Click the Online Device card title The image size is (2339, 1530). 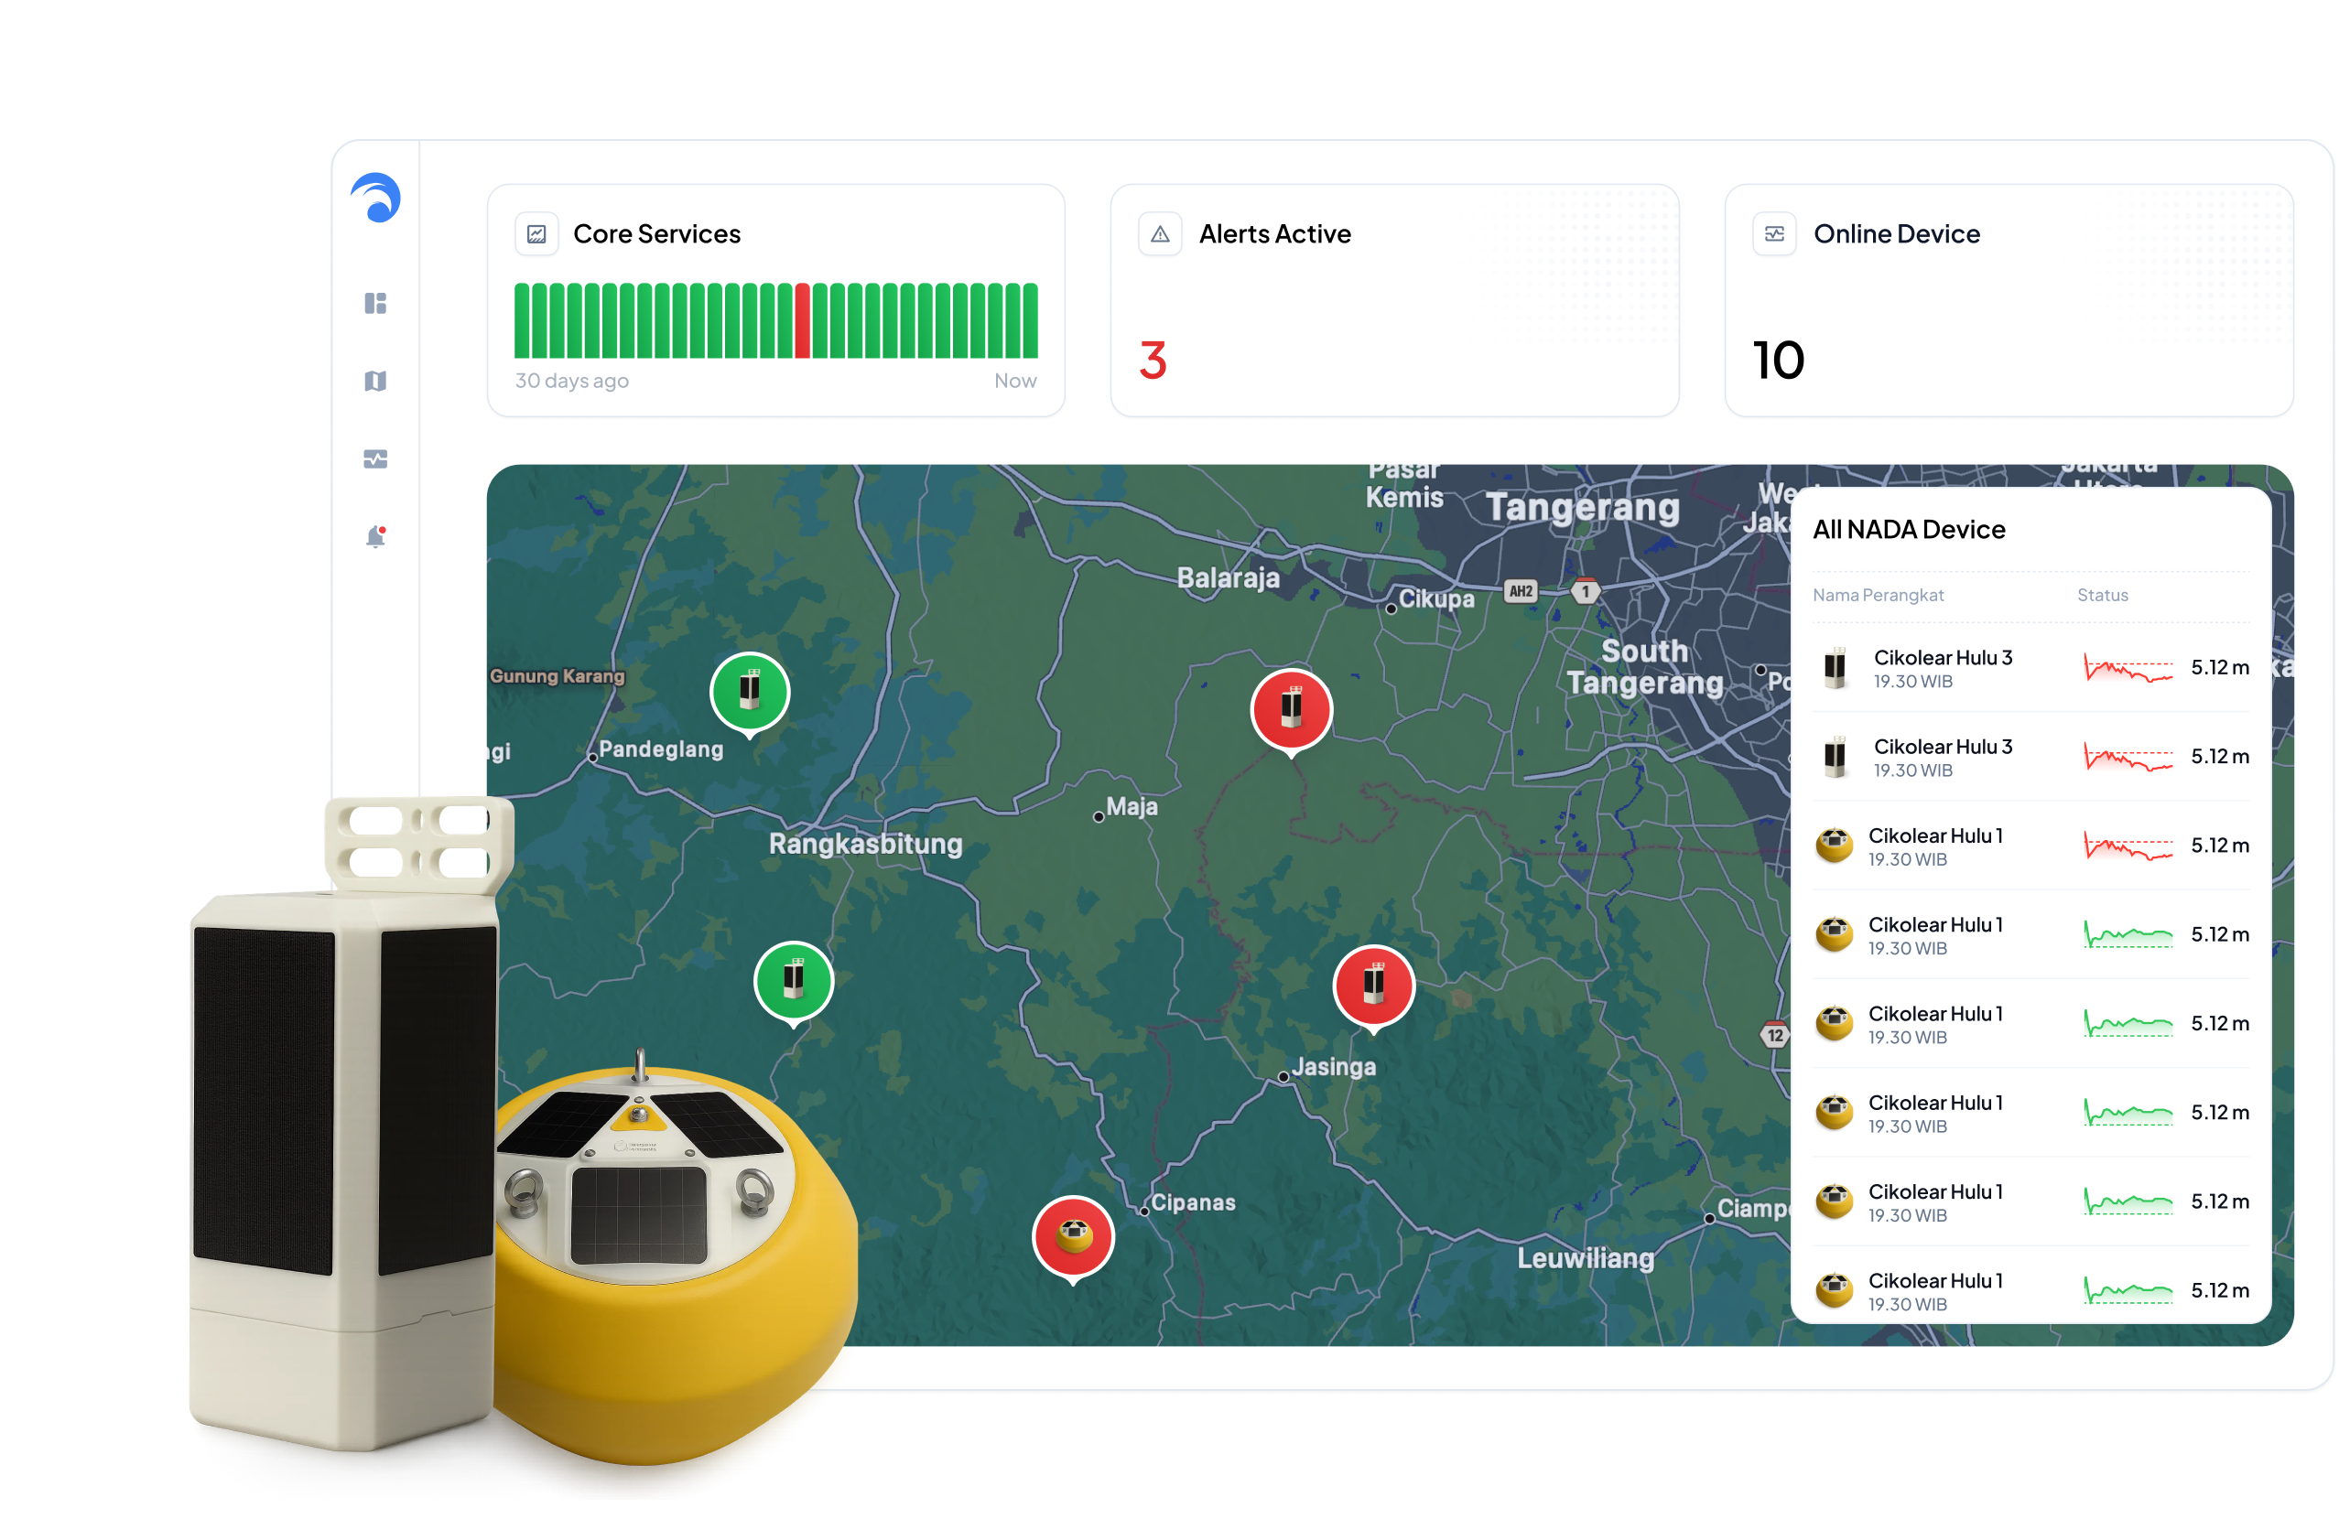click(x=1897, y=234)
